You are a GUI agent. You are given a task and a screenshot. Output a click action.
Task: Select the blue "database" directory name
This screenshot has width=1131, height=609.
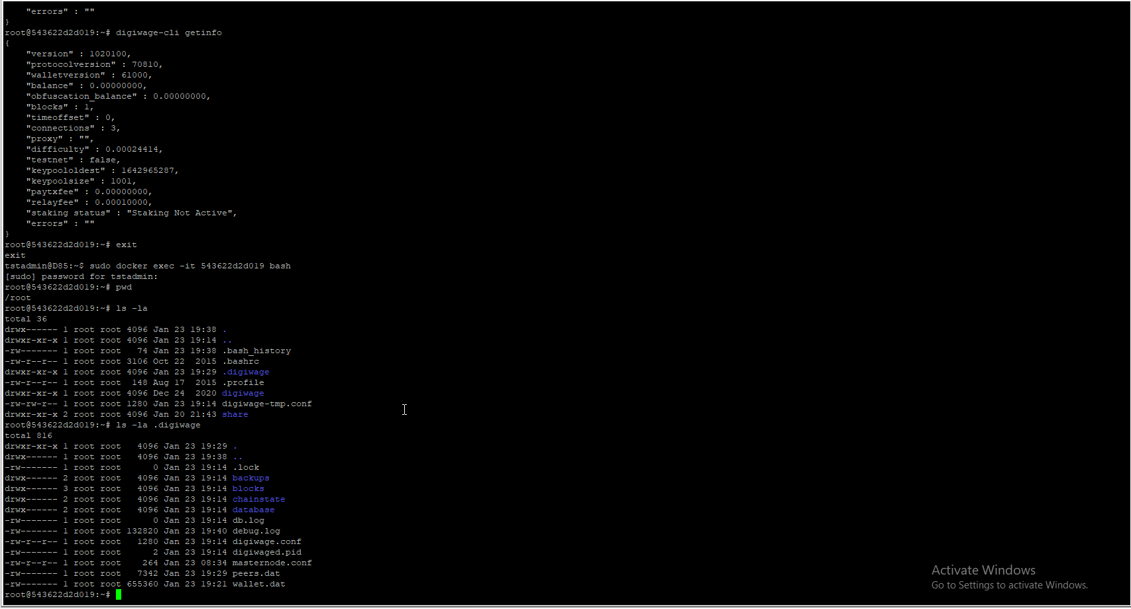pyautogui.click(x=254, y=510)
